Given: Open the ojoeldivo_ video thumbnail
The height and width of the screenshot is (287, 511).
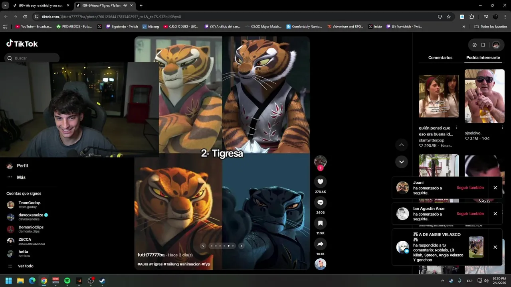Looking at the screenshot, I should (x=484, y=96).
